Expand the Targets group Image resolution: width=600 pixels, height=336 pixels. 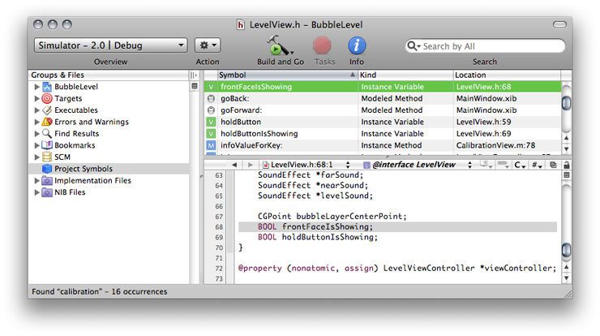37,98
